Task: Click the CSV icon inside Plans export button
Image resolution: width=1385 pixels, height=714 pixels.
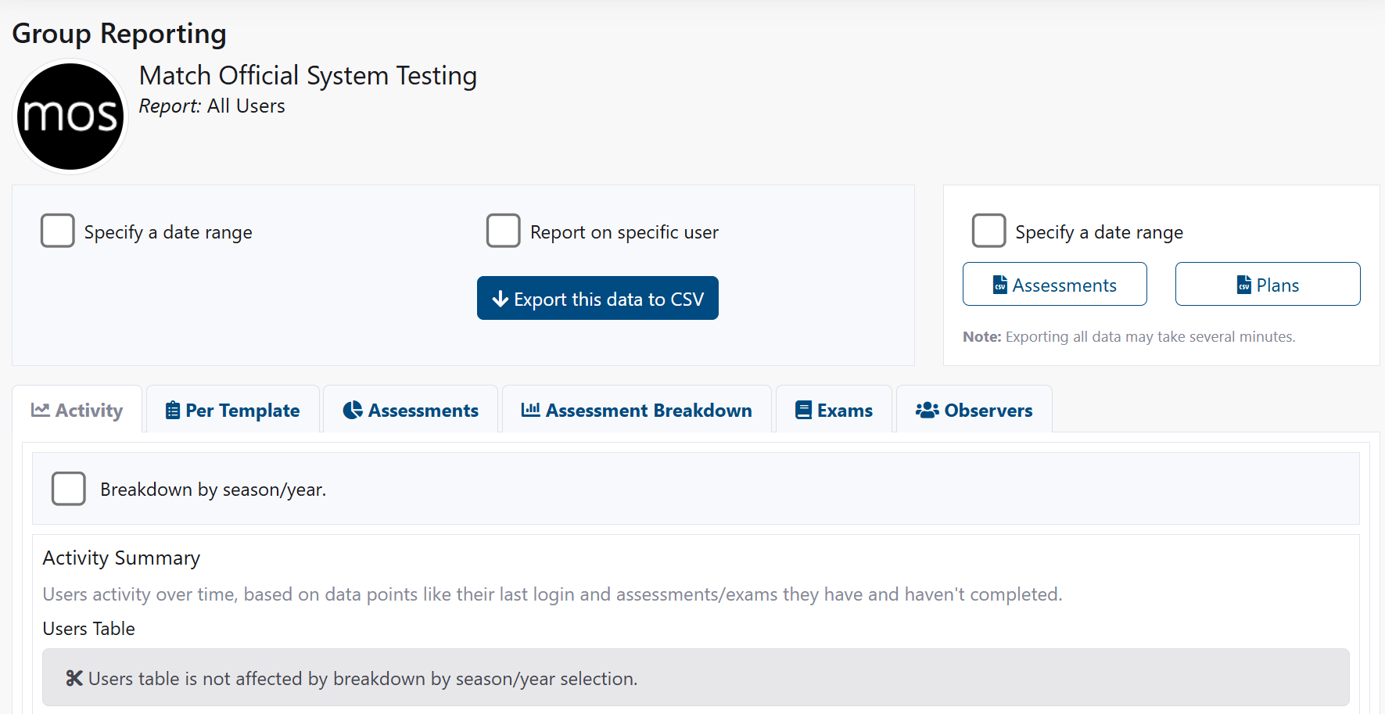Action: pos(1244,284)
